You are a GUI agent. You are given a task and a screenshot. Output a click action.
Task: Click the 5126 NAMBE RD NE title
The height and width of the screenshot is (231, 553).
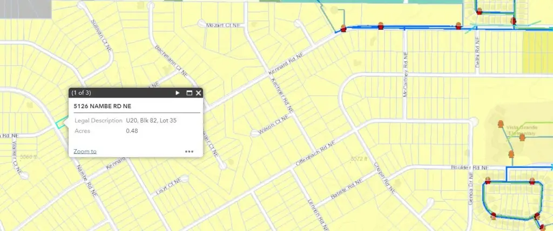(102, 106)
